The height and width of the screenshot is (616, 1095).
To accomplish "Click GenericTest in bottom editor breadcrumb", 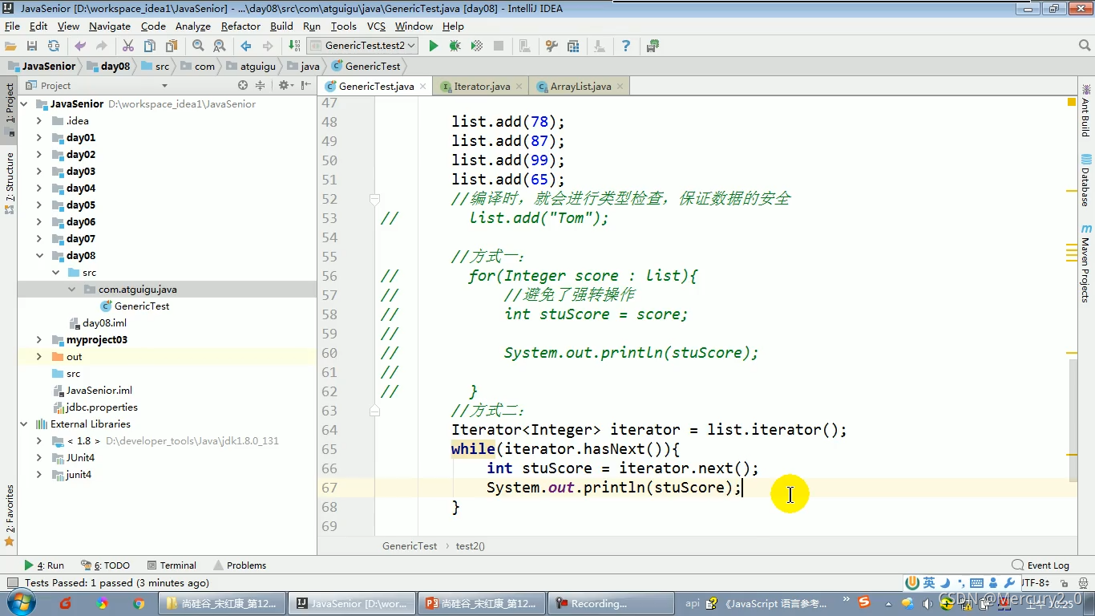I will (410, 545).
